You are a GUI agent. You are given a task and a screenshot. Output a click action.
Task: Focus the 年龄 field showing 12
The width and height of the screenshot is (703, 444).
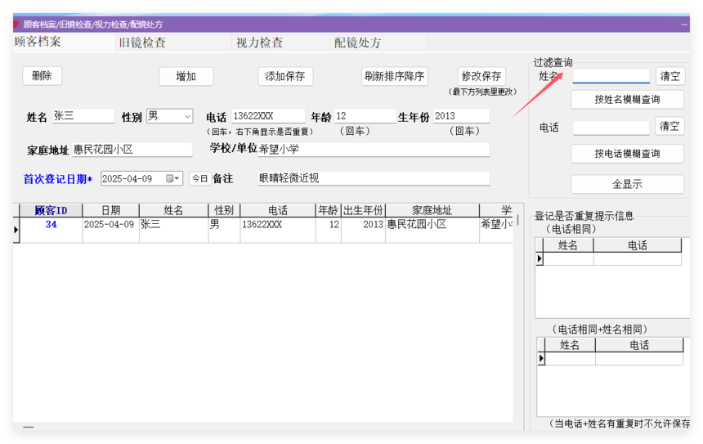365,116
